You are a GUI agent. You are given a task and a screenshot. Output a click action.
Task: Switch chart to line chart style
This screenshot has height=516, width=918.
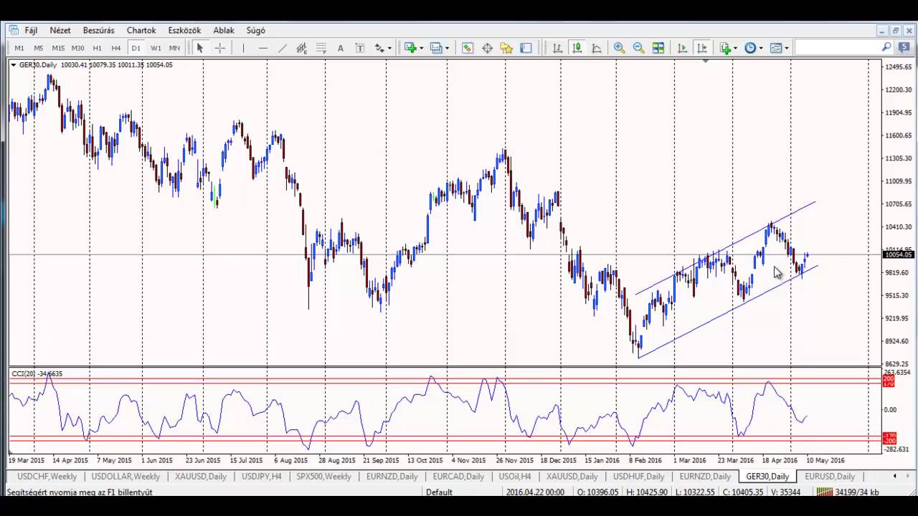596,48
